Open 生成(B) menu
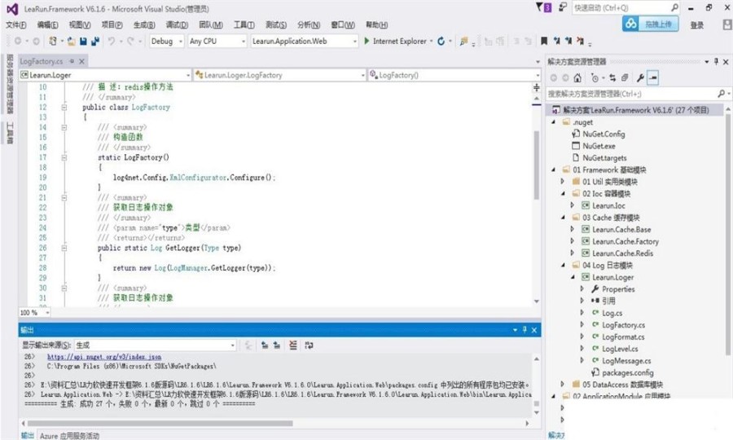Viewport: 733px width, 440px height. (144, 24)
